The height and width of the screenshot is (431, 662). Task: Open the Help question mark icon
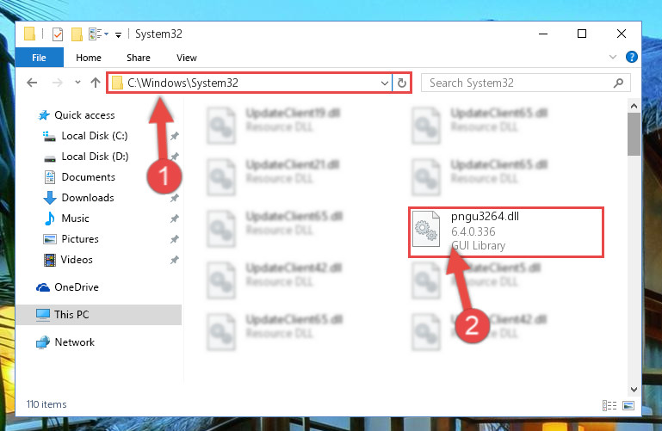pyautogui.click(x=632, y=57)
